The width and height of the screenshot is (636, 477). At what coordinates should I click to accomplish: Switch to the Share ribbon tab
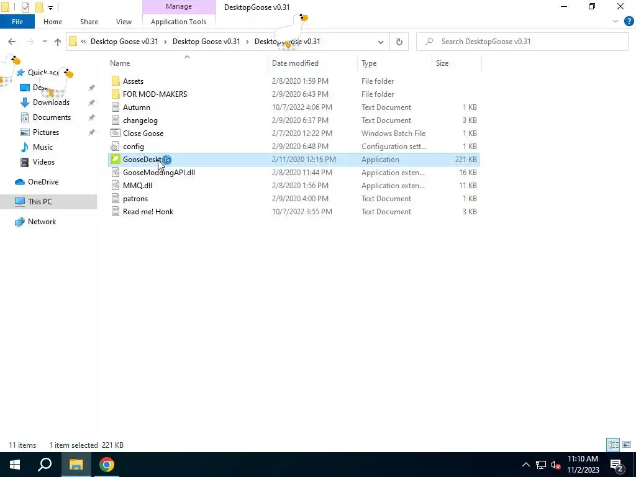point(89,22)
